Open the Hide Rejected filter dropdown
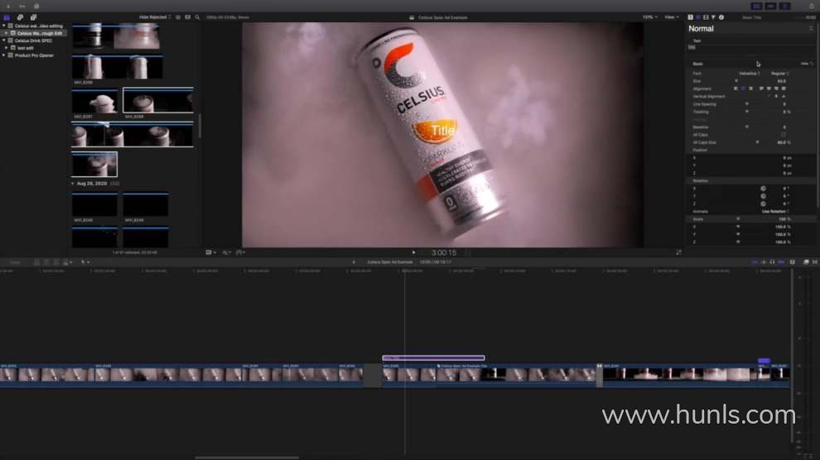The height and width of the screenshot is (460, 820). coord(155,17)
